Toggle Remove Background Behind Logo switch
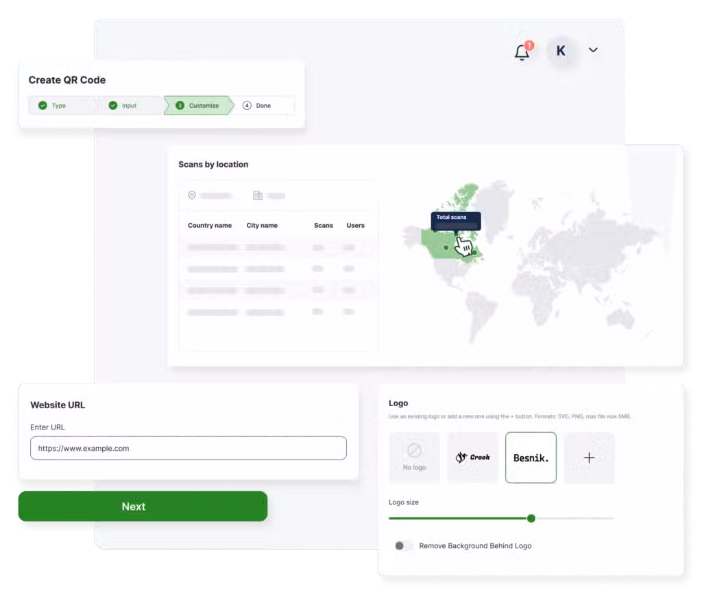This screenshot has height=590, width=702. point(404,546)
